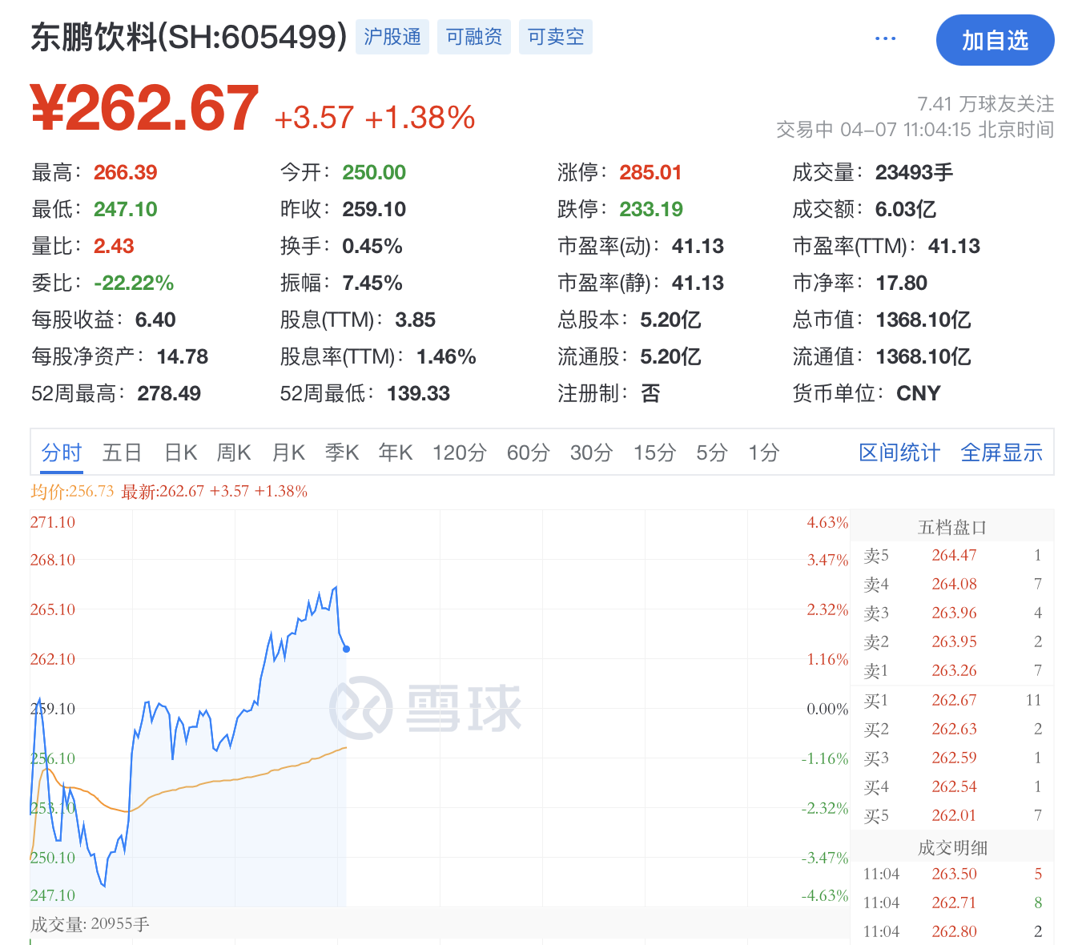Screen dimensions: 1078x945
Task: Click the 最高 value 266.39
Action: point(125,172)
